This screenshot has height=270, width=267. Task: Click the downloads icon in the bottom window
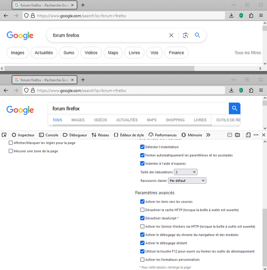(x=231, y=90)
